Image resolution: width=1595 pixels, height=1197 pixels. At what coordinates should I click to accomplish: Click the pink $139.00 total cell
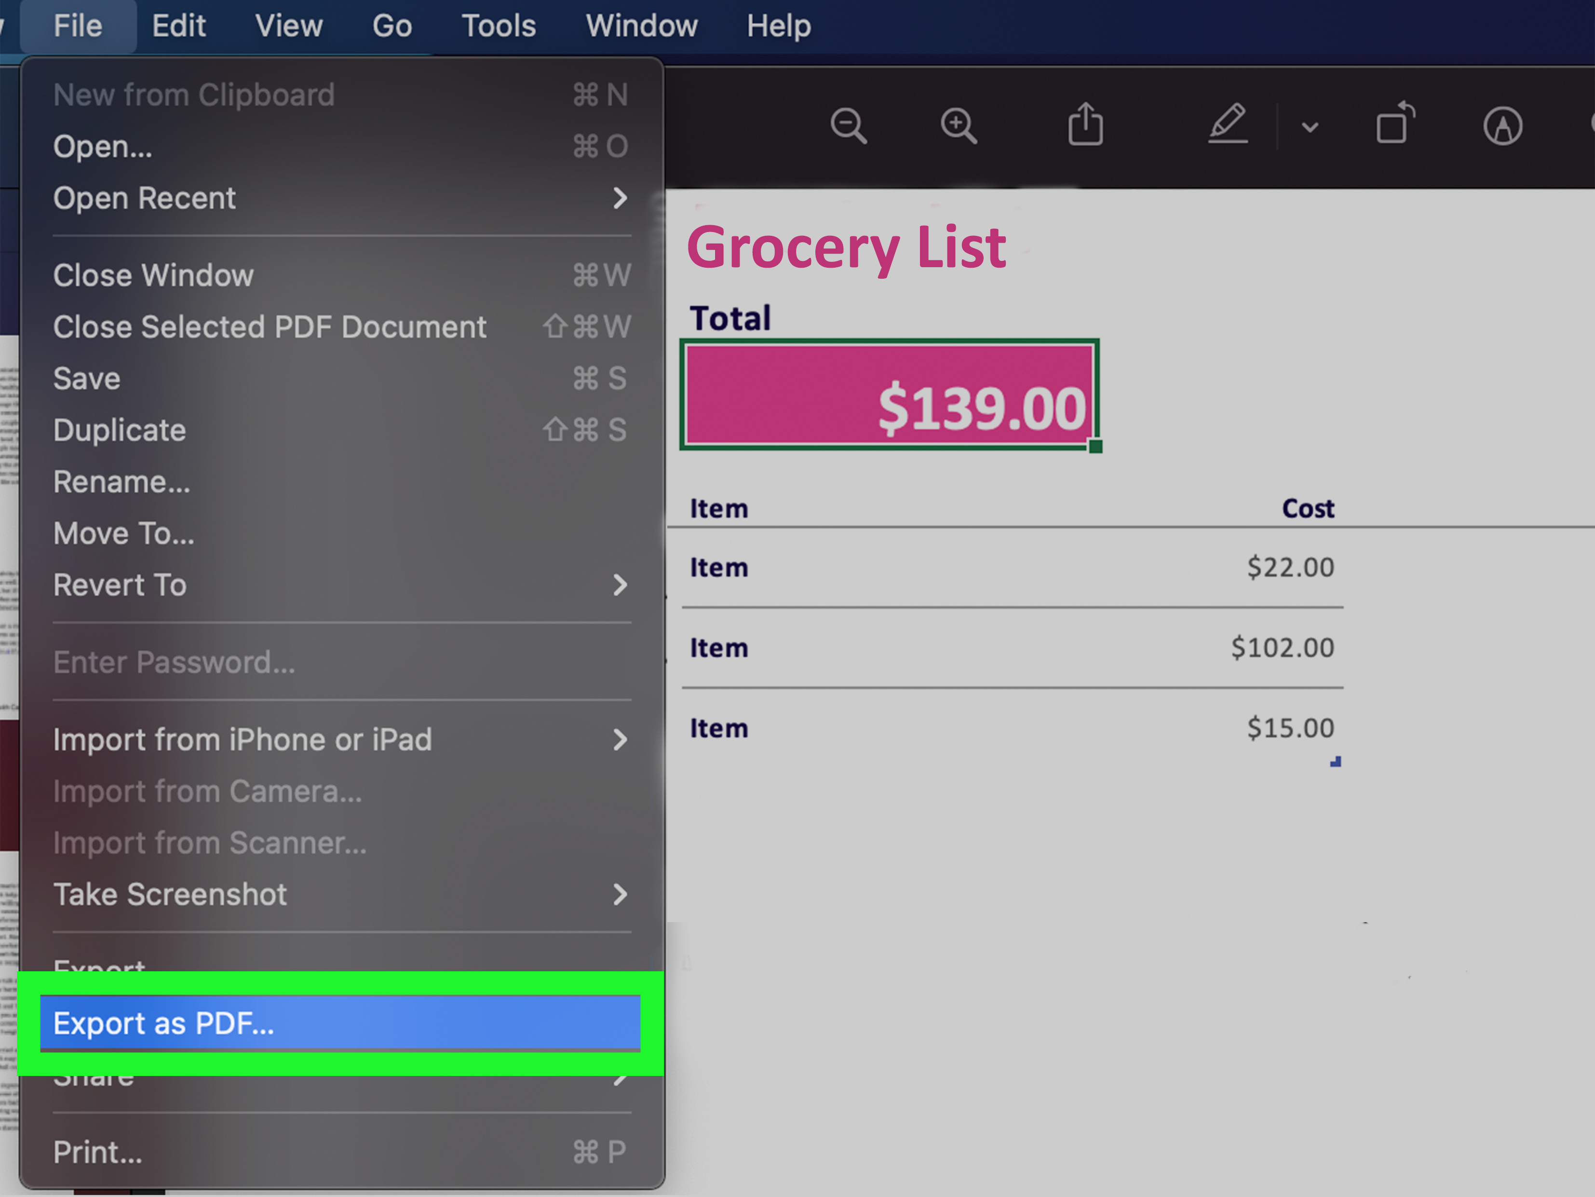tap(888, 394)
